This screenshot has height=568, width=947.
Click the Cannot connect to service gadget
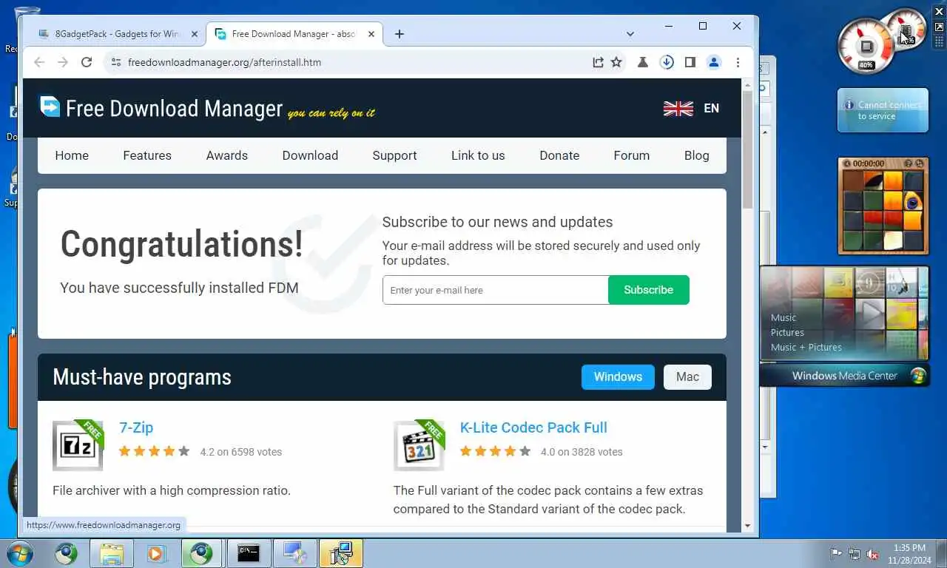pyautogui.click(x=883, y=110)
